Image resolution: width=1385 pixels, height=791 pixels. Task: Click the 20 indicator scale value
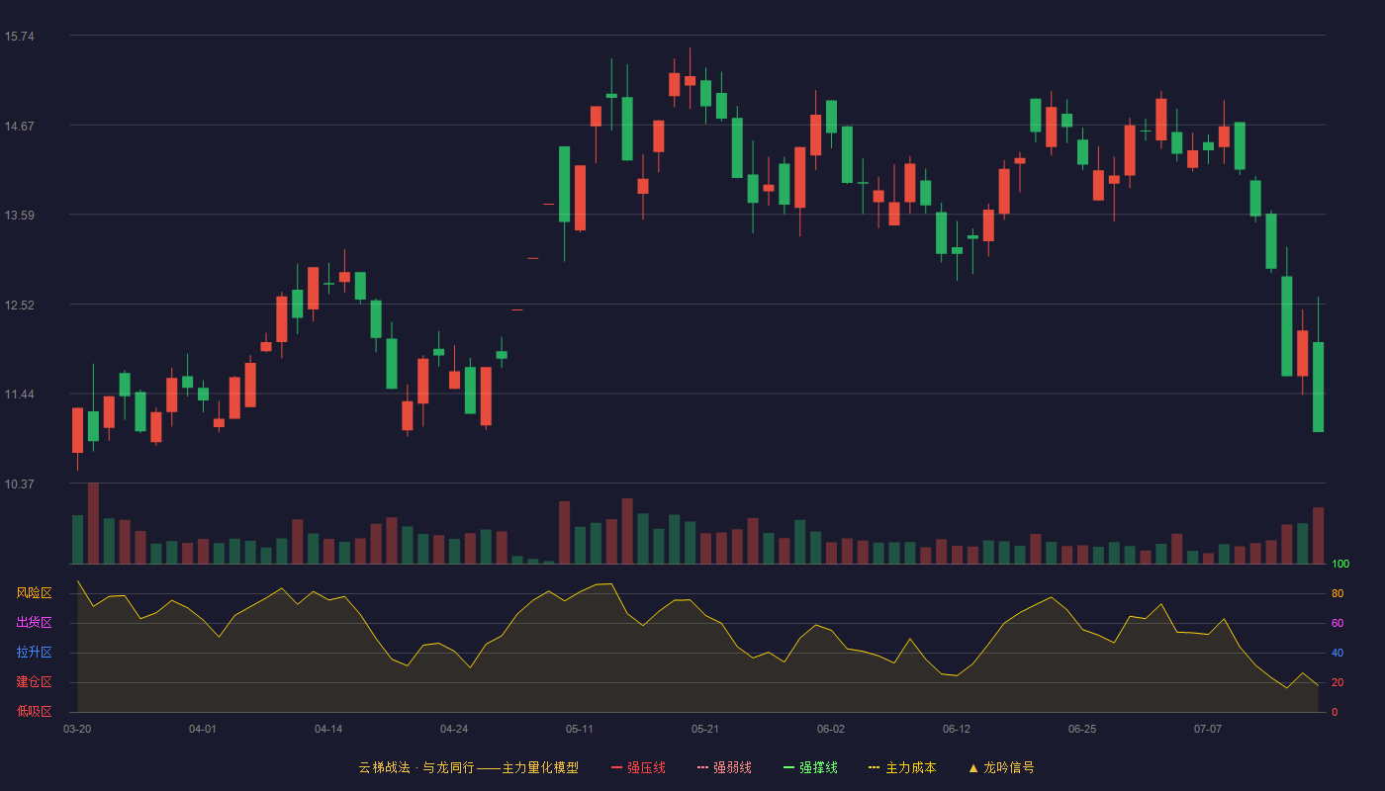click(x=1338, y=682)
